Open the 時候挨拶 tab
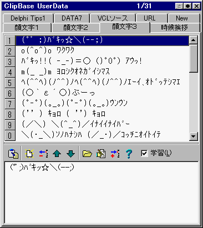 [175, 28]
